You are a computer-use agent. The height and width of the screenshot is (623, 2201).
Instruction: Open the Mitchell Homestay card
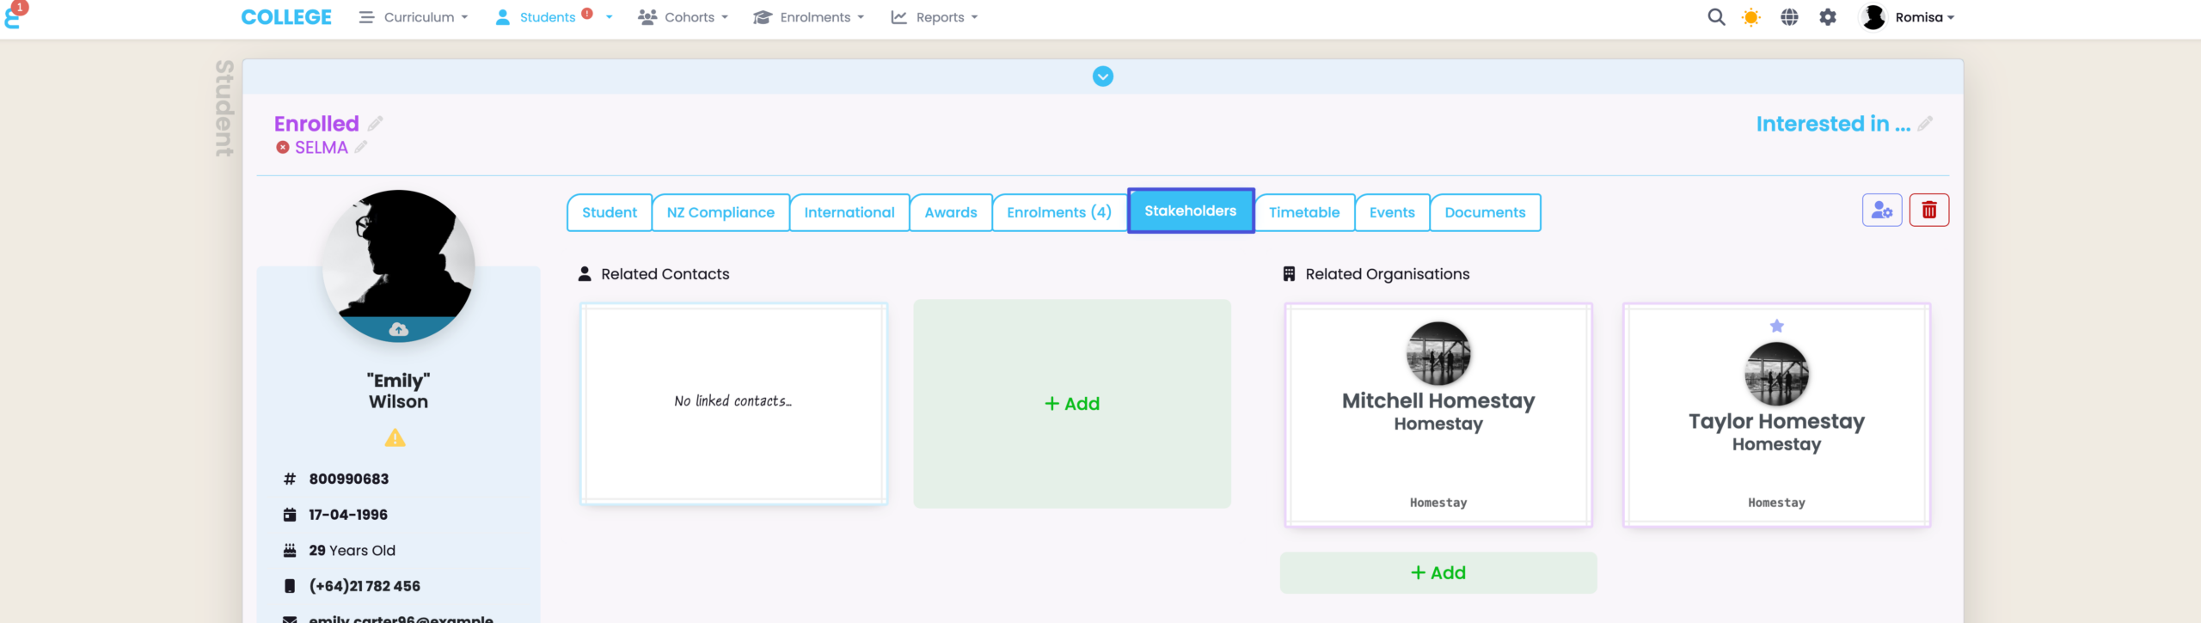(1438, 413)
